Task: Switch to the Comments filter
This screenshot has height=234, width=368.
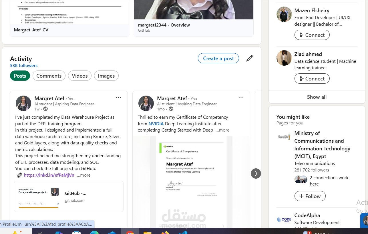Action: (x=49, y=76)
